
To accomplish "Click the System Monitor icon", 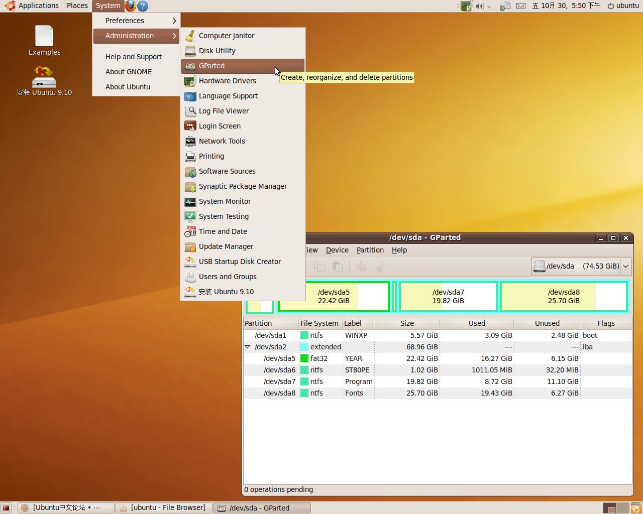I will click(x=190, y=201).
